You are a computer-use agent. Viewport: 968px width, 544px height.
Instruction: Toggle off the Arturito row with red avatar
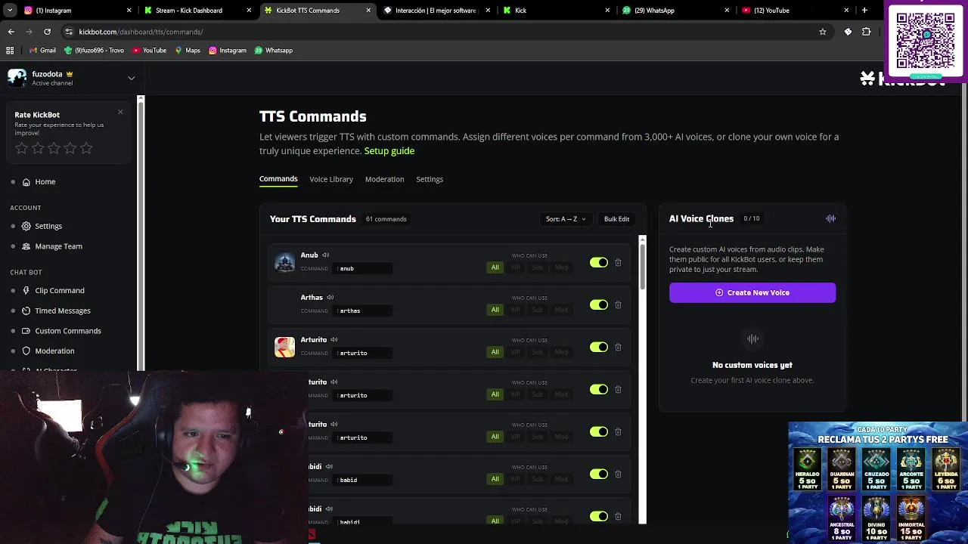pos(599,348)
